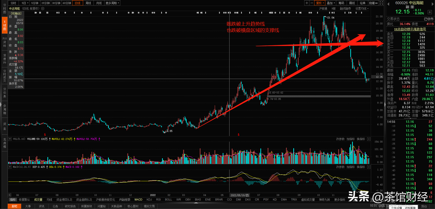The height and width of the screenshot is (209, 435).
Task: Click 换指标 in the MACD panel
Action: (361, 167)
